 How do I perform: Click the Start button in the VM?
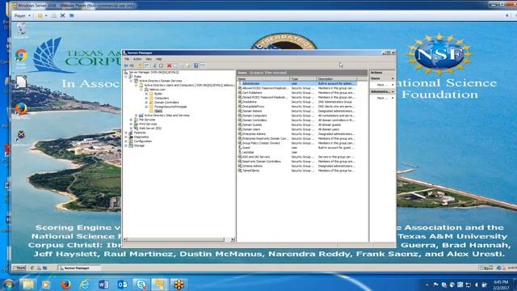pos(19,268)
